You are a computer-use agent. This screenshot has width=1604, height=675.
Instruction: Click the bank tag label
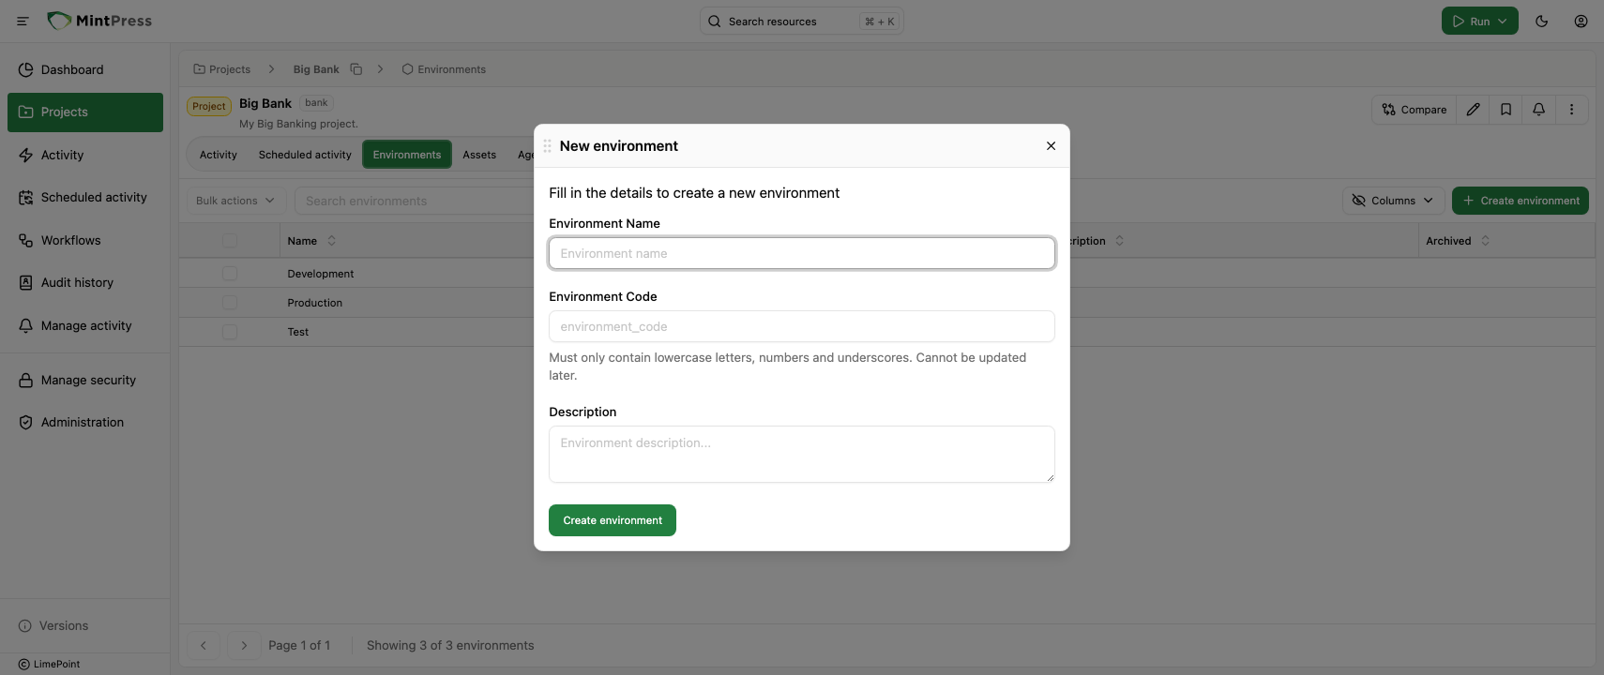(316, 103)
